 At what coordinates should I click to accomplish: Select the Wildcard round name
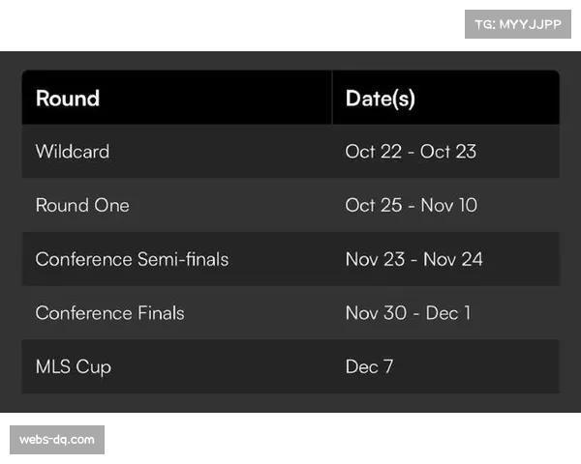click(x=73, y=152)
